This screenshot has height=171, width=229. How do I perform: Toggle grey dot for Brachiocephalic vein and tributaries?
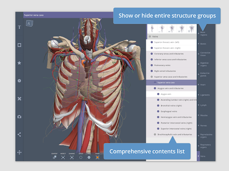155,134
